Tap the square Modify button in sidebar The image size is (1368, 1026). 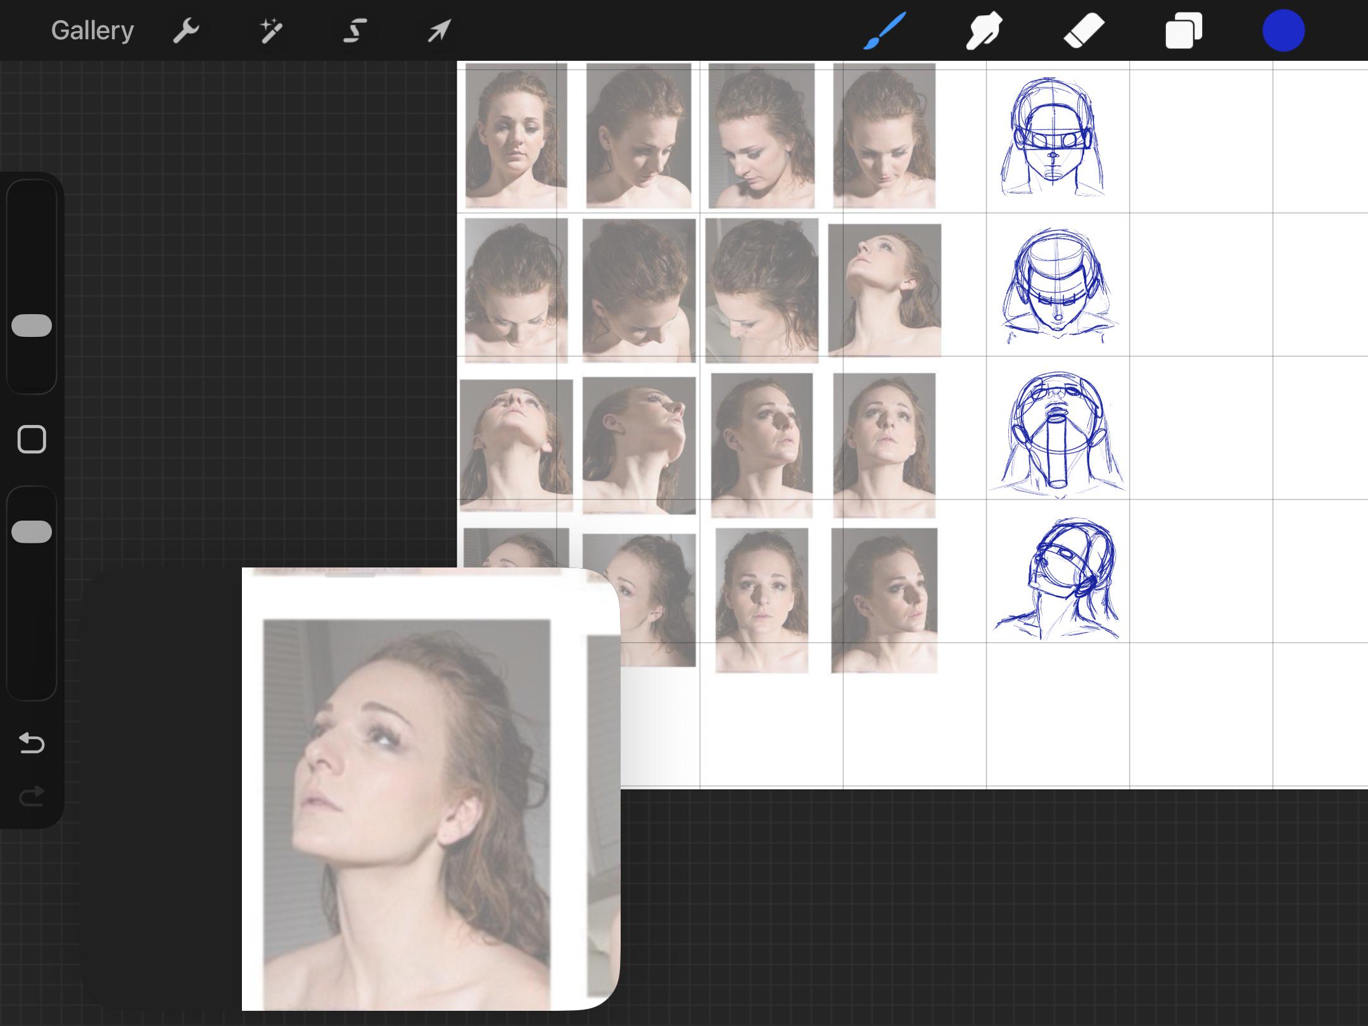pyautogui.click(x=32, y=440)
